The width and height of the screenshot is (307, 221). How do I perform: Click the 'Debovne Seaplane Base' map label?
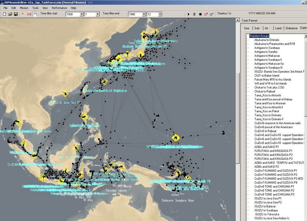pyautogui.click(x=178, y=200)
